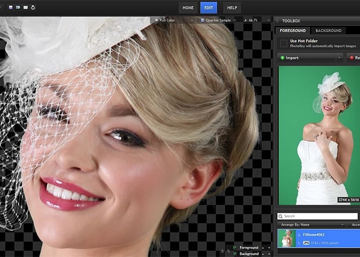Open the Full Color view dropdown

tap(192, 20)
